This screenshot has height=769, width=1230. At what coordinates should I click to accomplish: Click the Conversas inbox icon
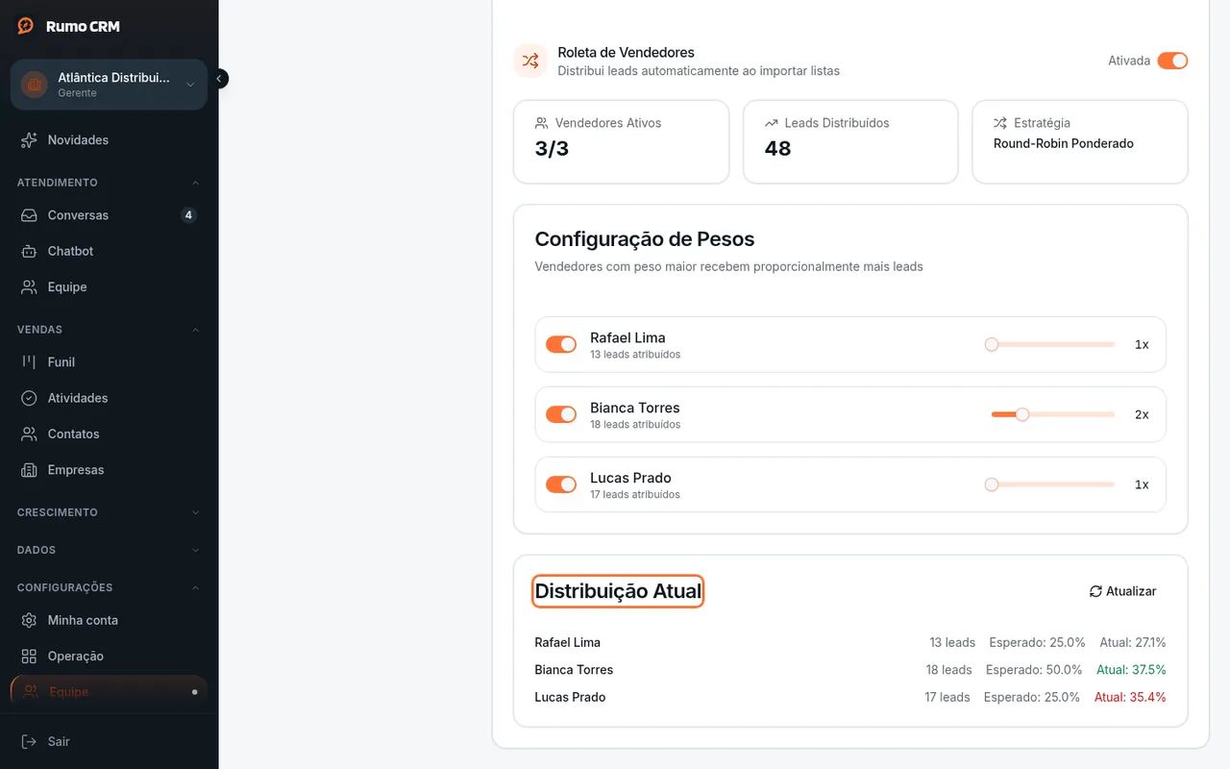click(x=29, y=215)
